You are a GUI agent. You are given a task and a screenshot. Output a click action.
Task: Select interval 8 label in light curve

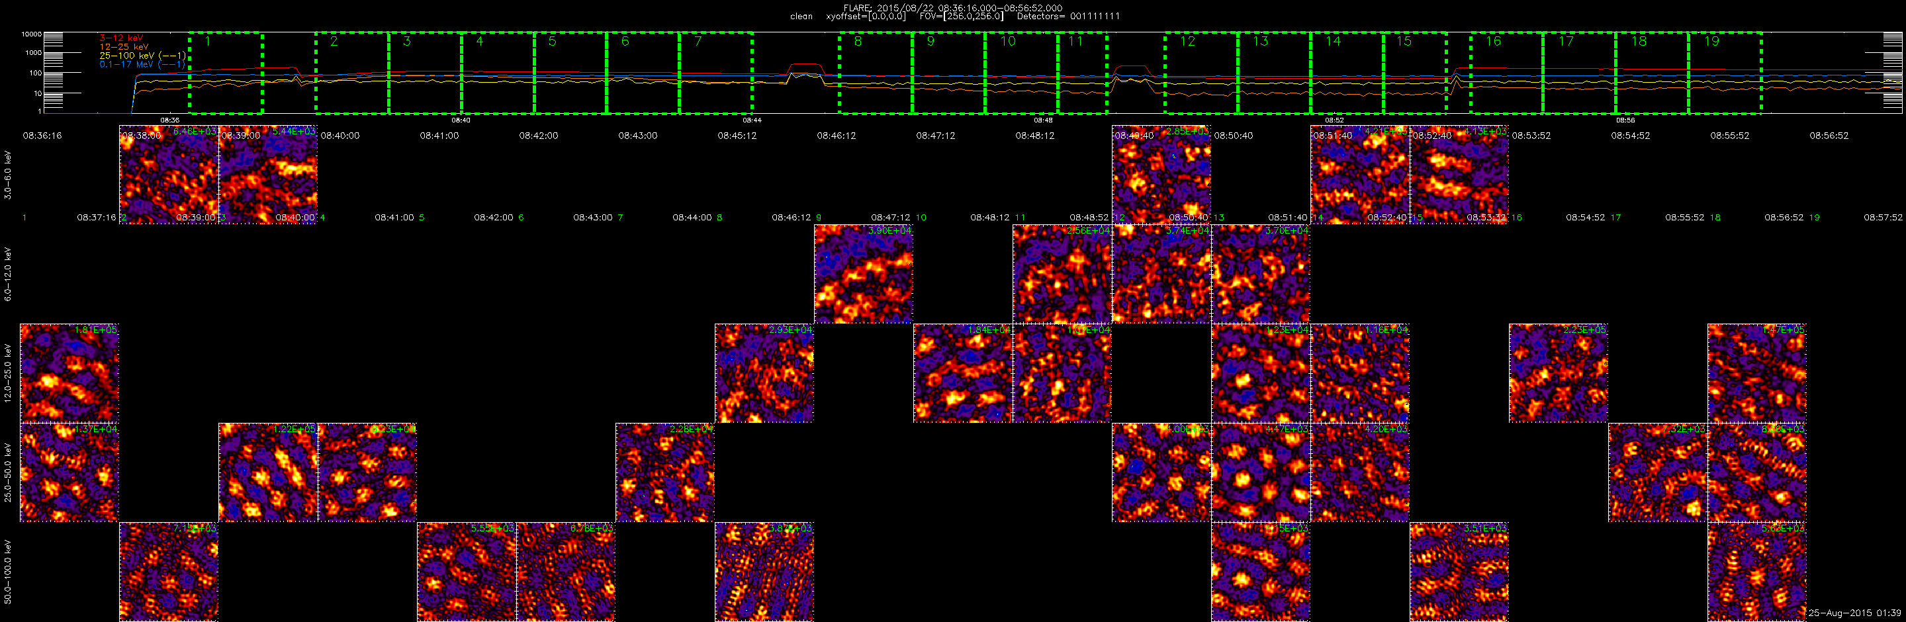coord(858,42)
